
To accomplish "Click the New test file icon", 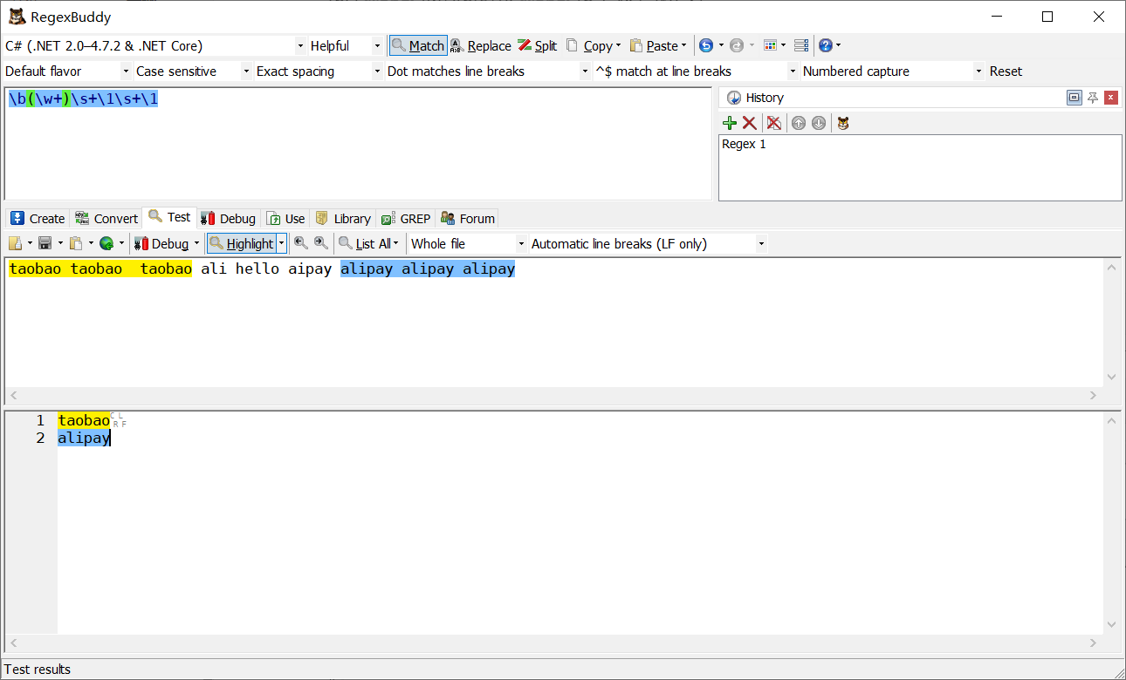I will click(17, 243).
